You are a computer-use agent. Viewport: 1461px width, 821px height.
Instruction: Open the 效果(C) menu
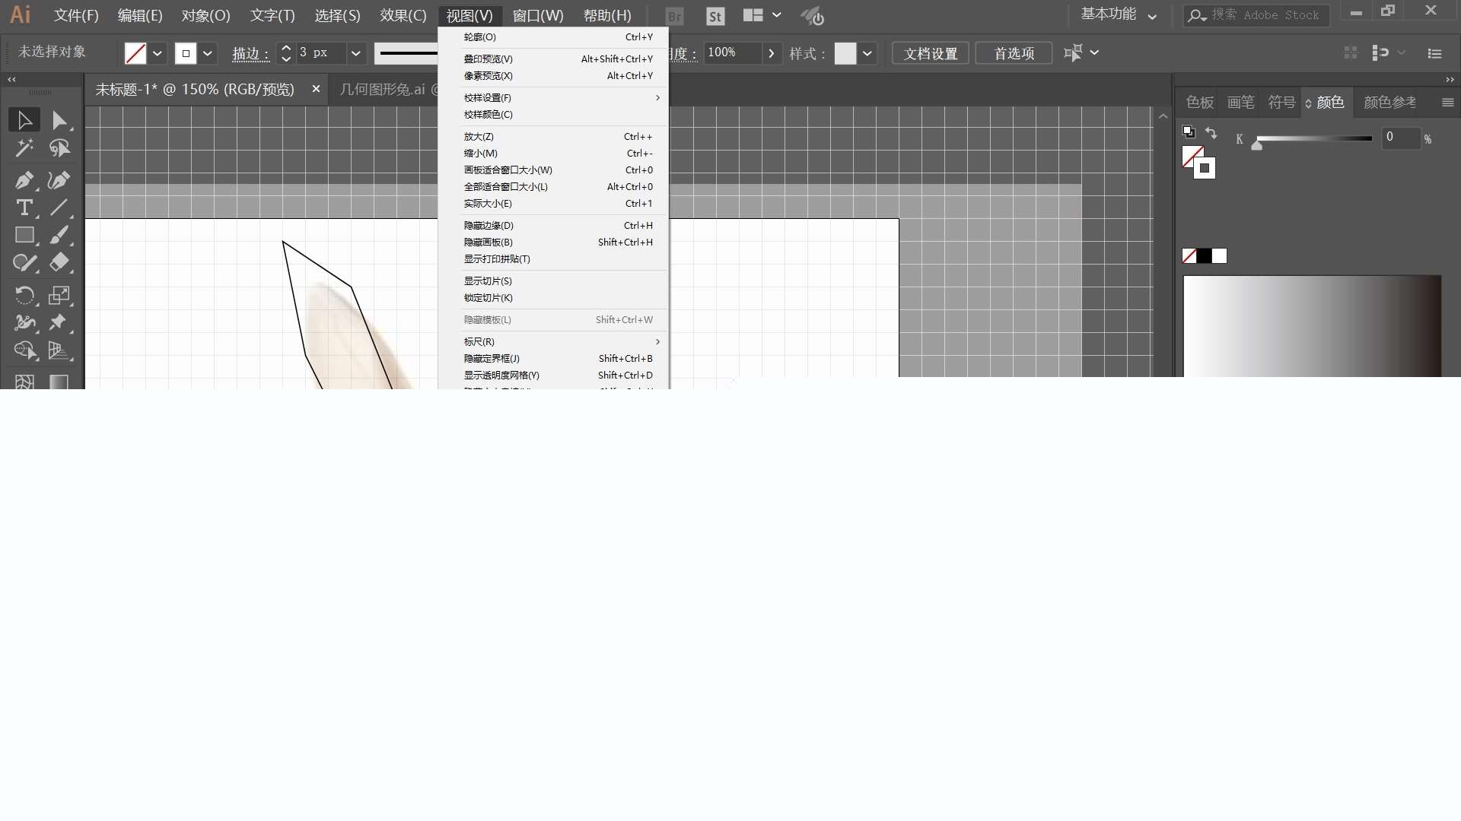pos(403,16)
